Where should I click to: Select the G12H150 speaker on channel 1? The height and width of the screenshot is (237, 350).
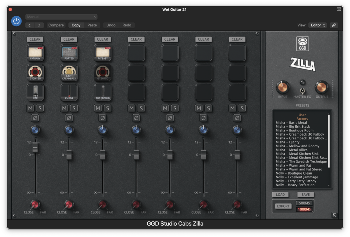pos(35,73)
